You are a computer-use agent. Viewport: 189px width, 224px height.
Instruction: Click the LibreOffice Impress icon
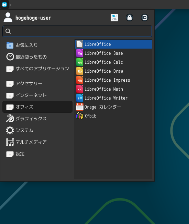click(80, 80)
